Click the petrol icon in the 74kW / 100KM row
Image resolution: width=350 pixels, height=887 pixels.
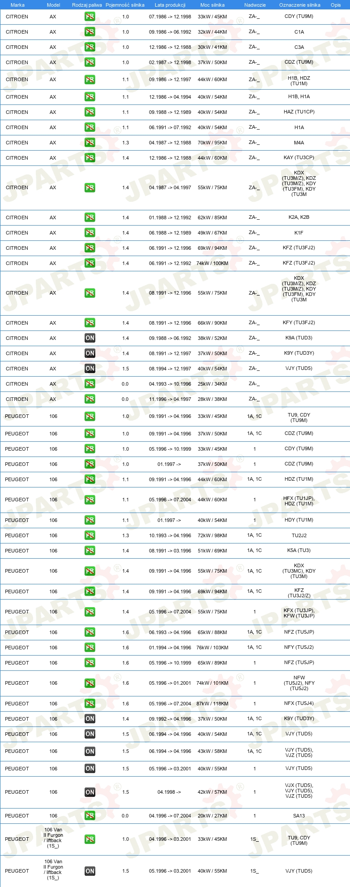(x=90, y=263)
